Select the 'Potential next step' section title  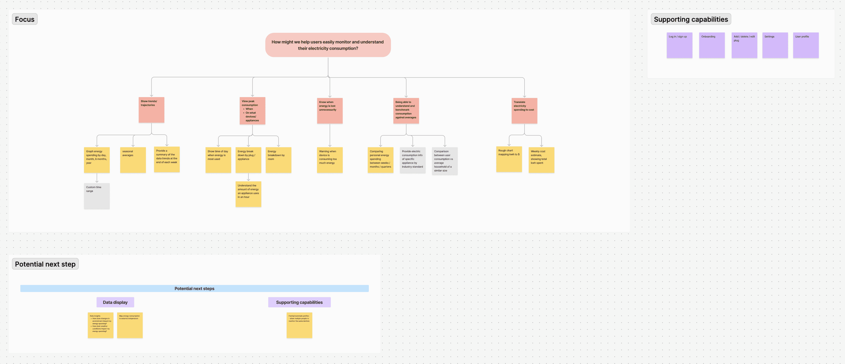tap(45, 264)
